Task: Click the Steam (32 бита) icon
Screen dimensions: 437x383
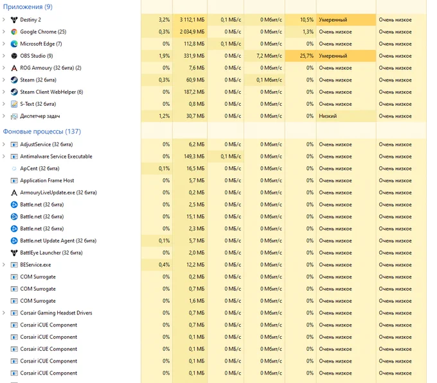Action: 14,80
